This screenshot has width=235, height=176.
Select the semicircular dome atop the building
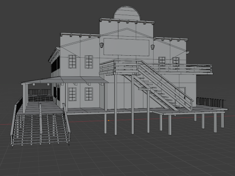(127, 13)
